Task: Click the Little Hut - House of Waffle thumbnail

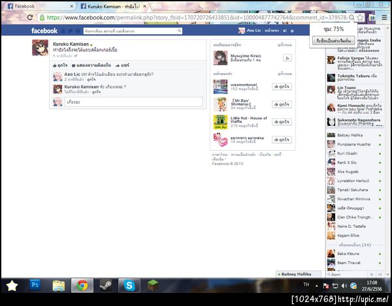Action: pos(221,122)
